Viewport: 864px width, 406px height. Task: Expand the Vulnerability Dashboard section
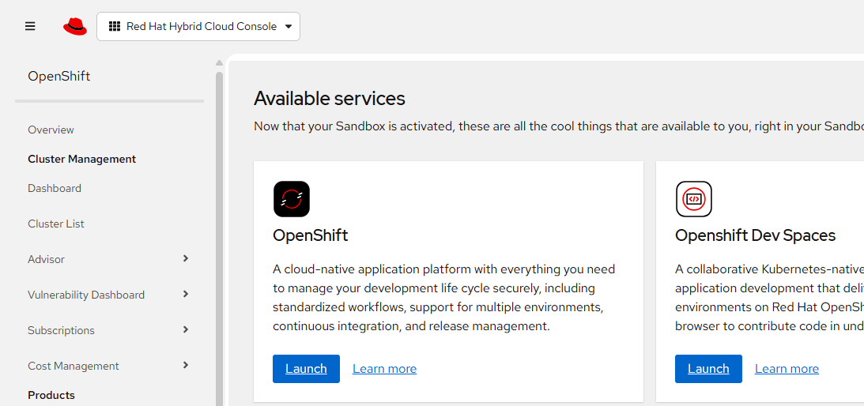tap(186, 294)
